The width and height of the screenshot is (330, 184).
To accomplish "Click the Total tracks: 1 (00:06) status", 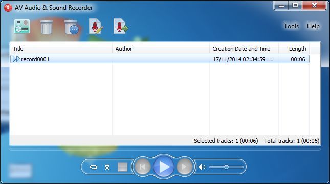I will (x=292, y=141).
